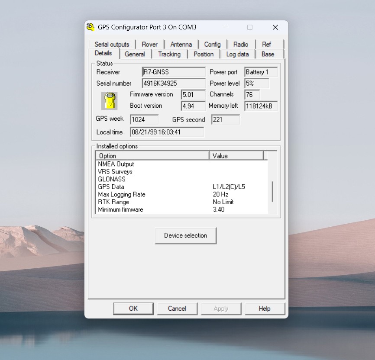375x360 pixels.
Task: Select the Log data tab
Action: click(237, 54)
